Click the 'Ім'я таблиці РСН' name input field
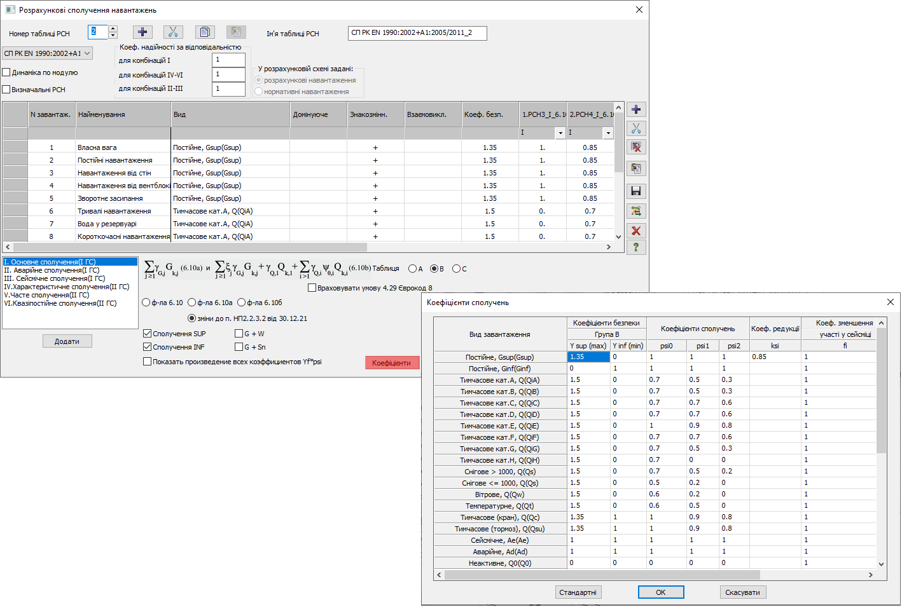Image resolution: width=902 pixels, height=607 pixels. pos(417,33)
